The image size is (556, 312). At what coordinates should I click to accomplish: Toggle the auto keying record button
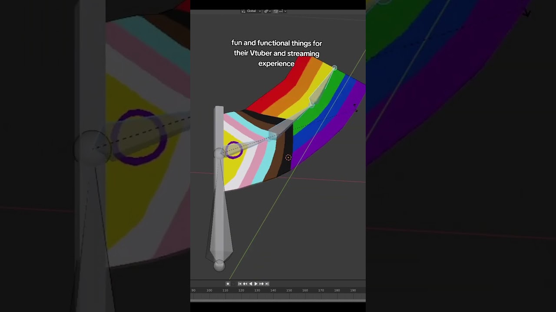pyautogui.click(x=228, y=284)
